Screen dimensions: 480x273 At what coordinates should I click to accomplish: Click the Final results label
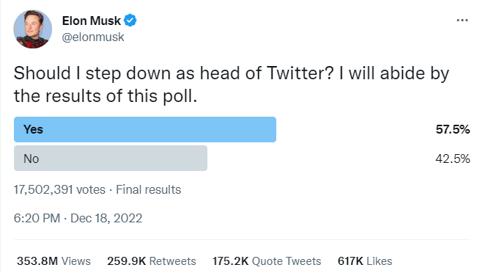coord(149,189)
